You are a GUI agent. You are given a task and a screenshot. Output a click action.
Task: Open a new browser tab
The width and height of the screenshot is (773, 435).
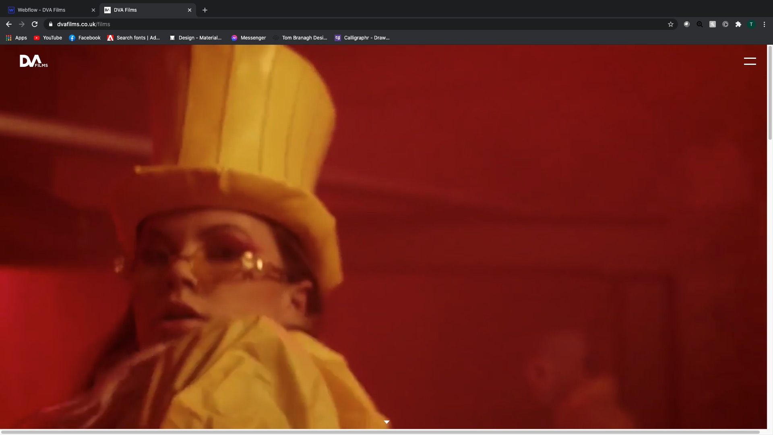[x=205, y=10]
